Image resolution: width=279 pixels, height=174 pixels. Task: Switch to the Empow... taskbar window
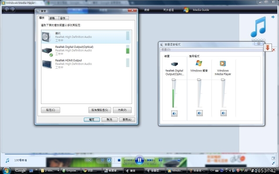[x=70, y=171]
